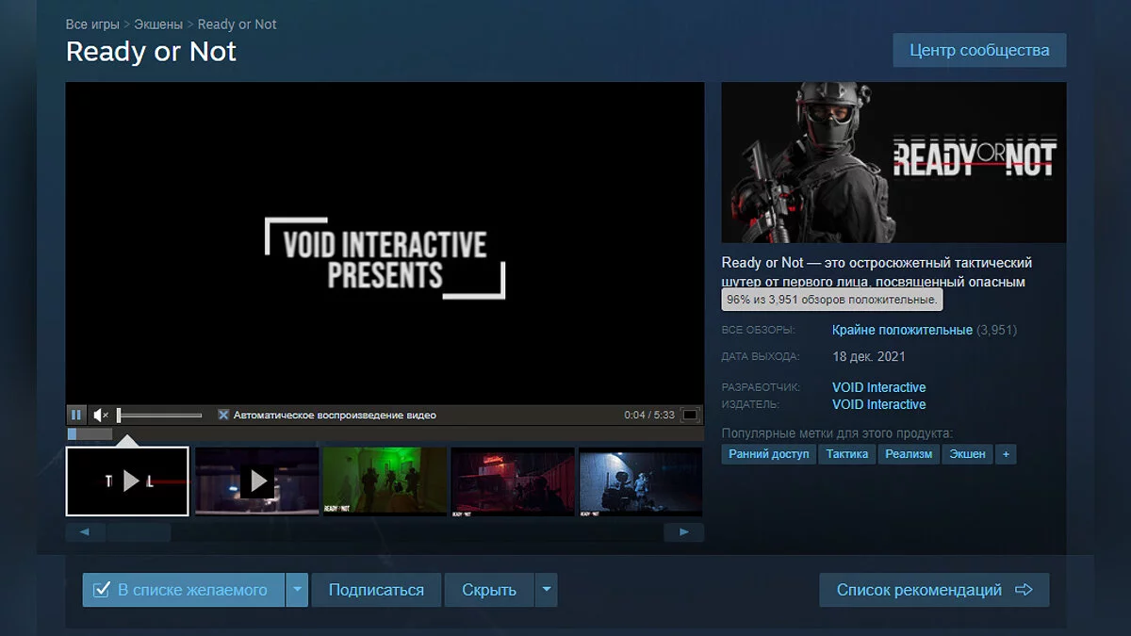The image size is (1131, 636).
Task: Open 'Список рекомендаций' queue button
Action: coord(933,590)
